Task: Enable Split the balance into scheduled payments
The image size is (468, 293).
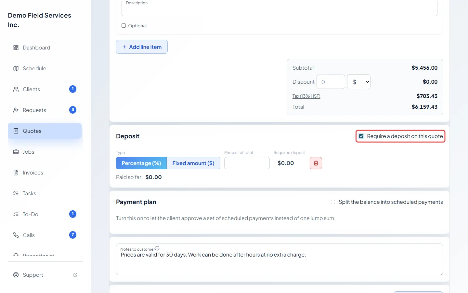Action: pos(333,202)
